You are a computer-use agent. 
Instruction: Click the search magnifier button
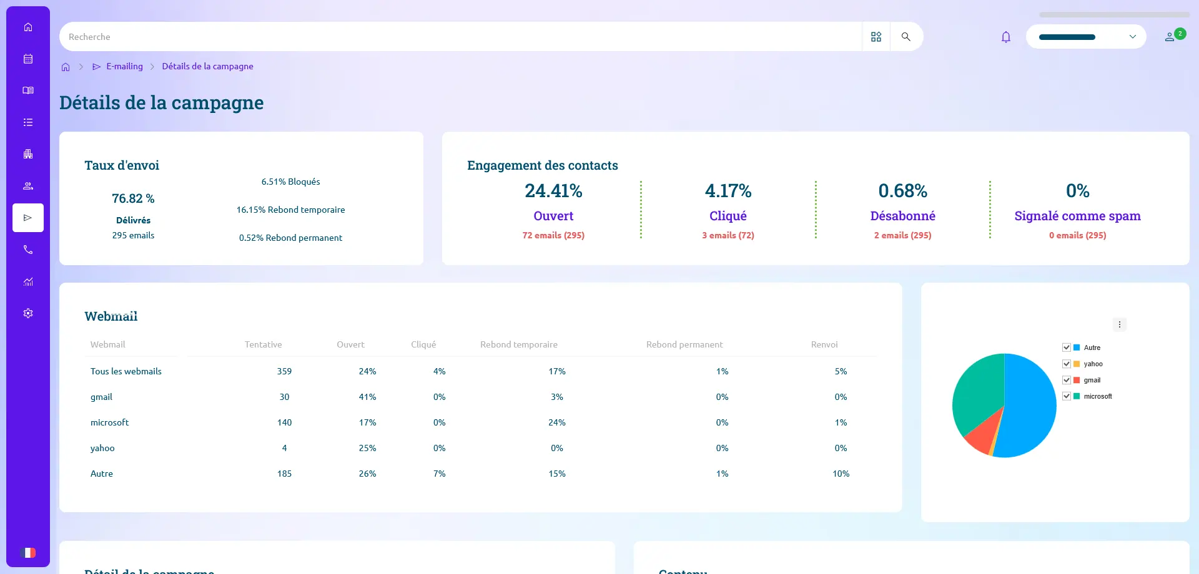pos(905,37)
